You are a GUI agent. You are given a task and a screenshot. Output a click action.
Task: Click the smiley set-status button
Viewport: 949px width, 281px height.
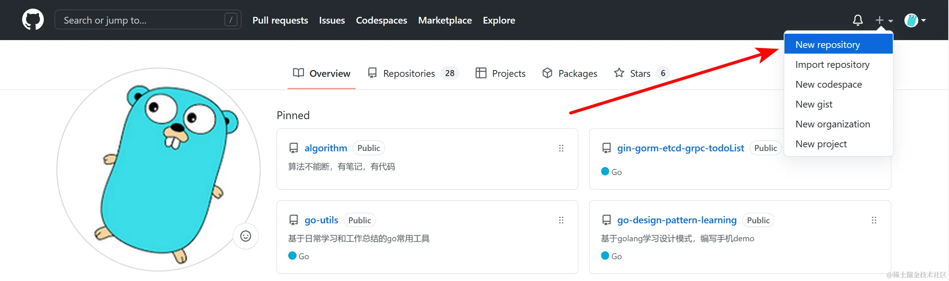point(245,236)
